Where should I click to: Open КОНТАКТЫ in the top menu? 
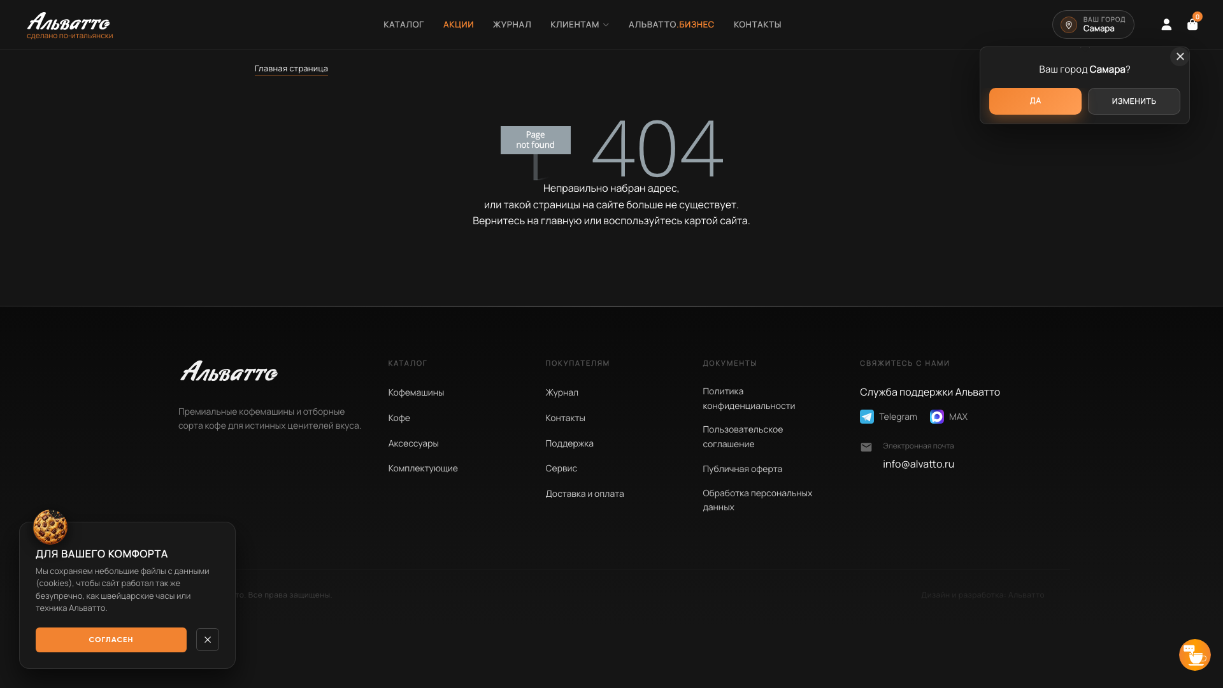click(757, 25)
